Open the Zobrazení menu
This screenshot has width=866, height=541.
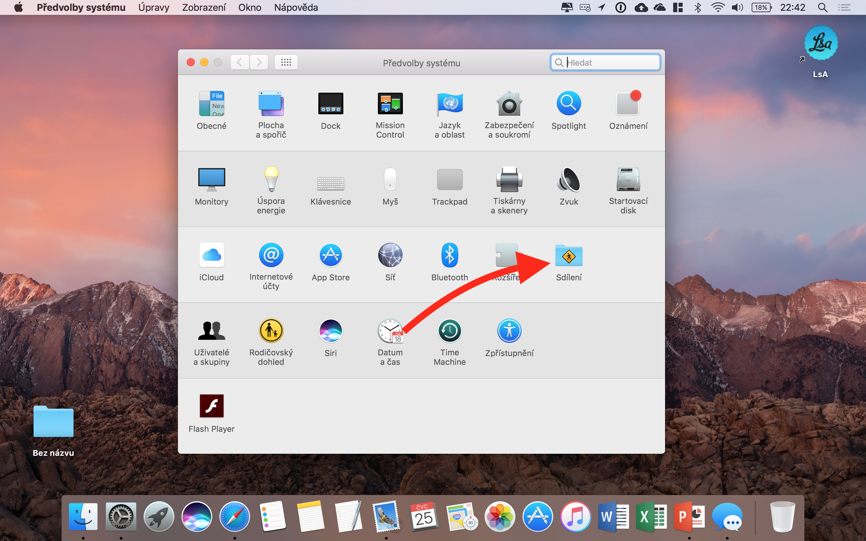tap(204, 7)
